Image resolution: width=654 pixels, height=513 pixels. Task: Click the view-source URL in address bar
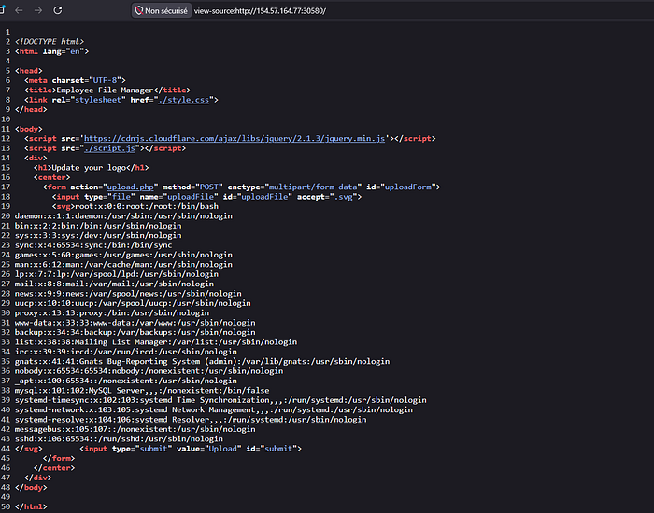pos(260,11)
